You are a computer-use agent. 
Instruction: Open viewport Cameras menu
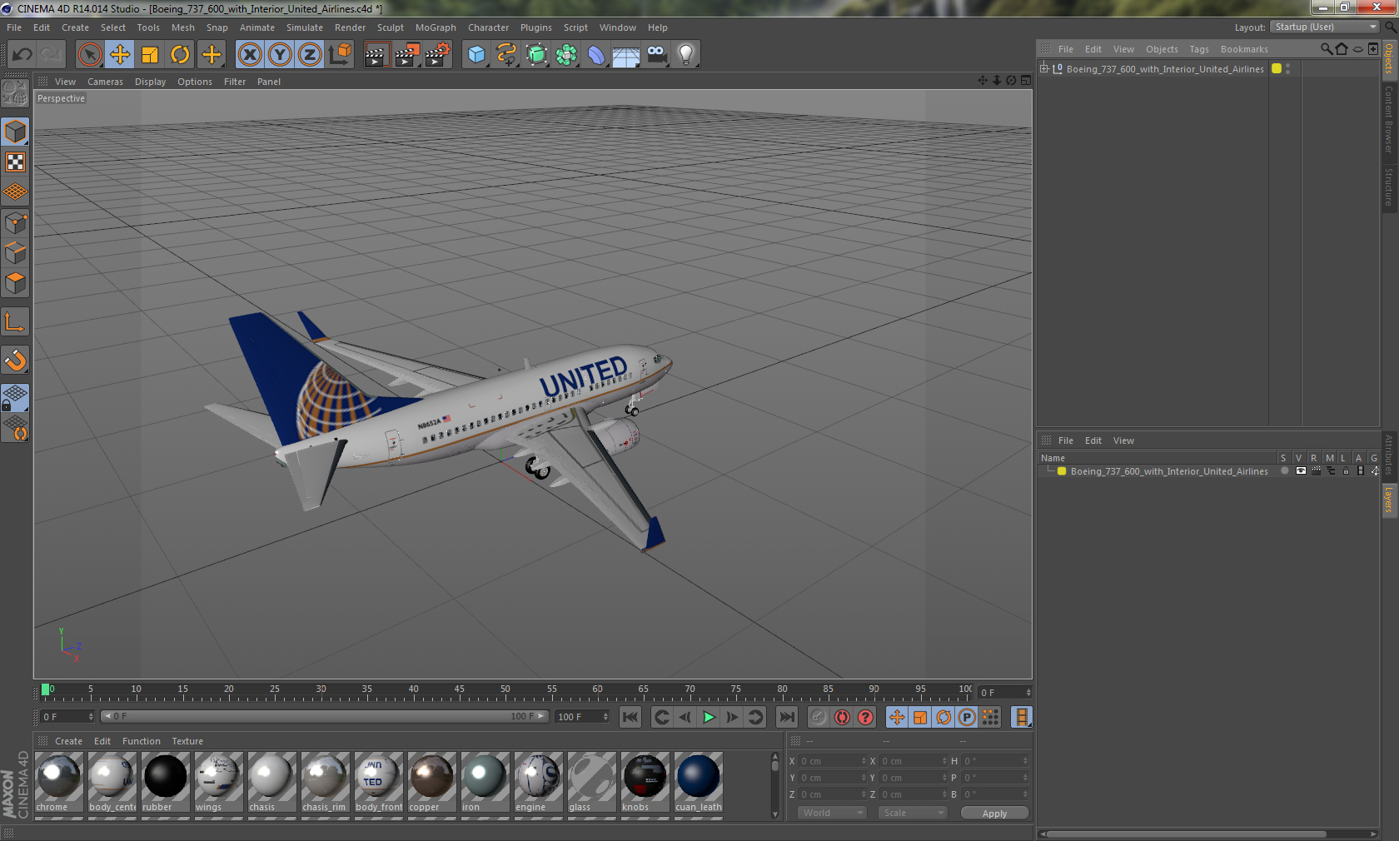click(x=105, y=82)
